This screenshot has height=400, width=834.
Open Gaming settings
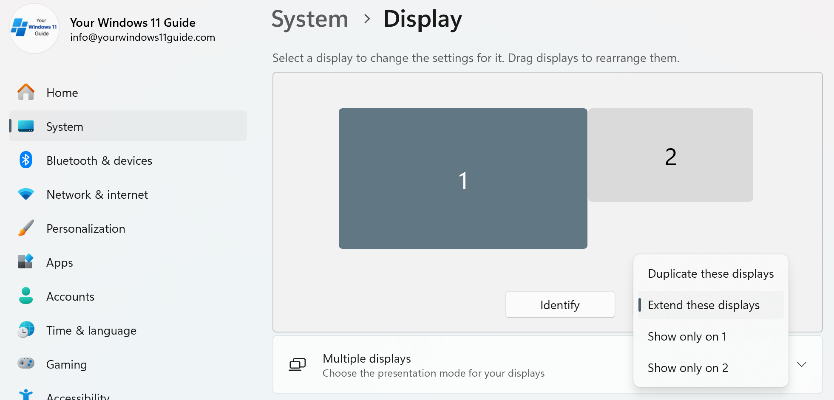128,364
